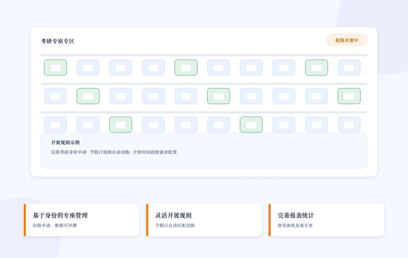Click the 仅限考研身份申请 rule description line
The image size is (408, 258).
click(114, 152)
